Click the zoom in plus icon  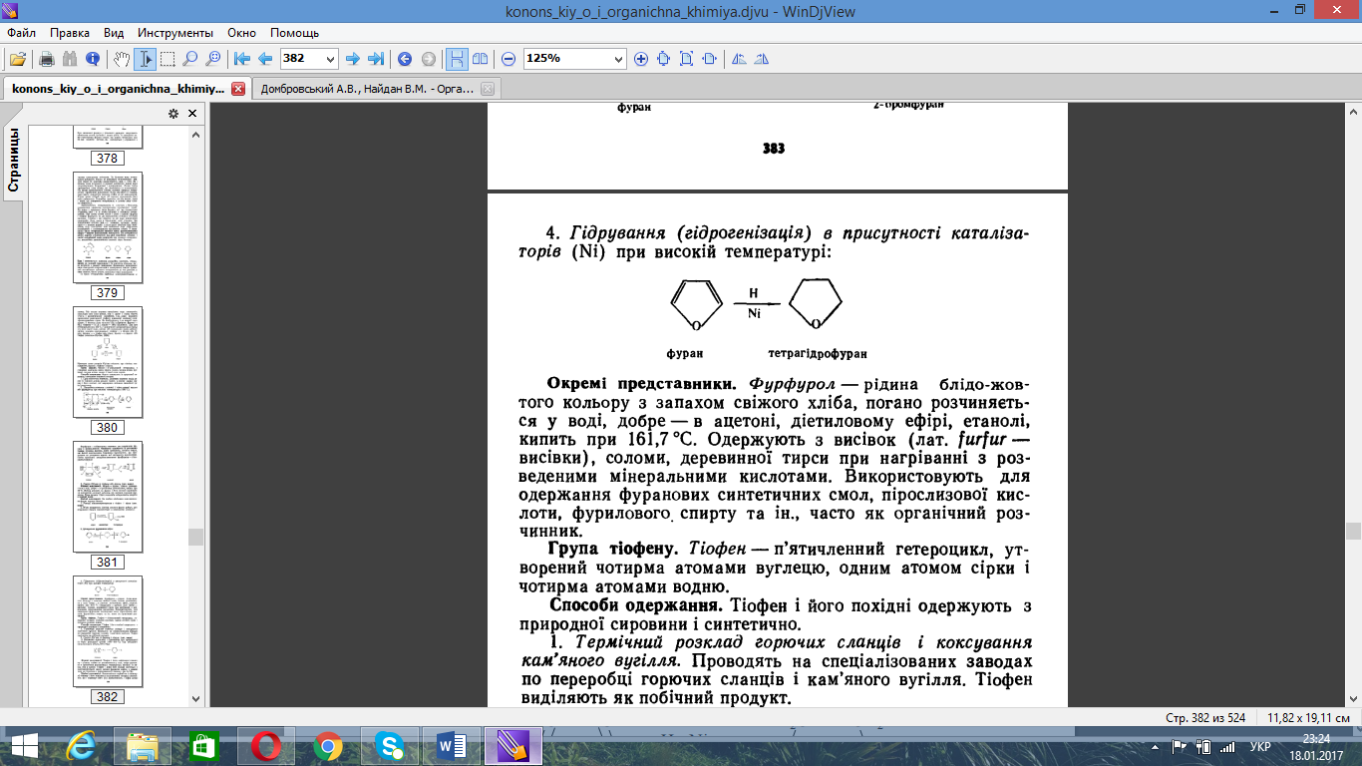pos(641,59)
